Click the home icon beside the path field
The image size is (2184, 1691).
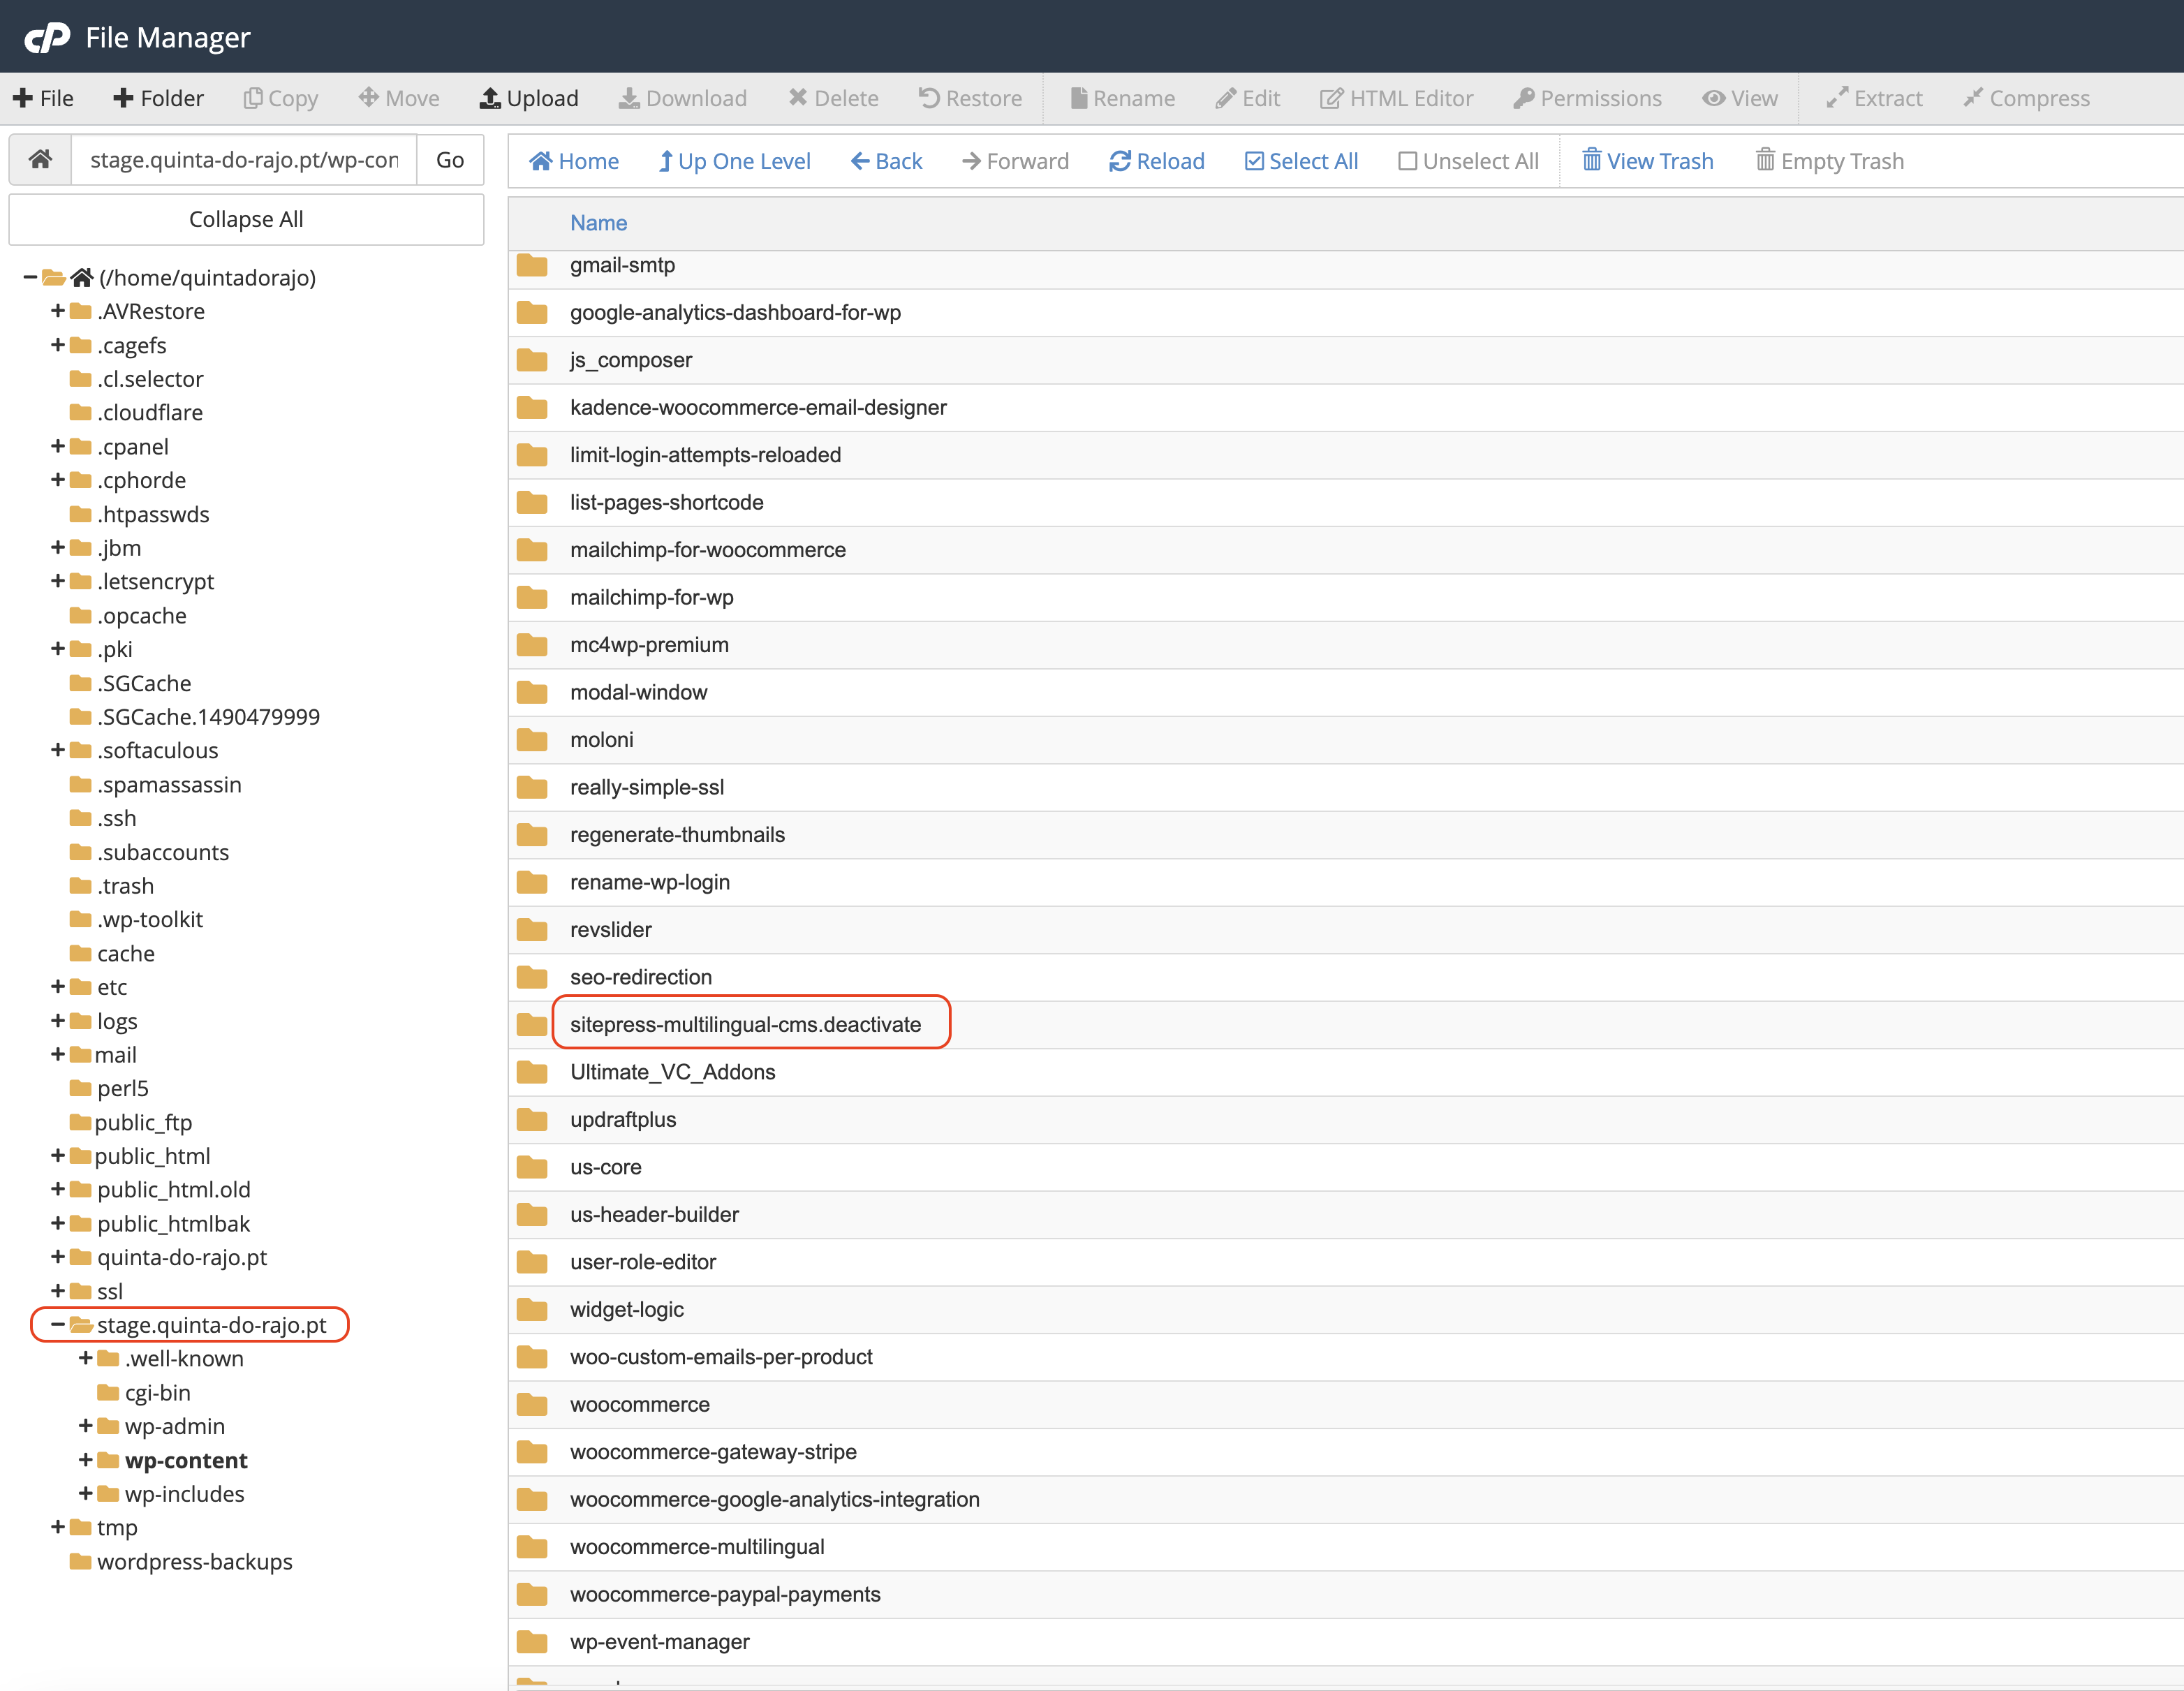(40, 159)
